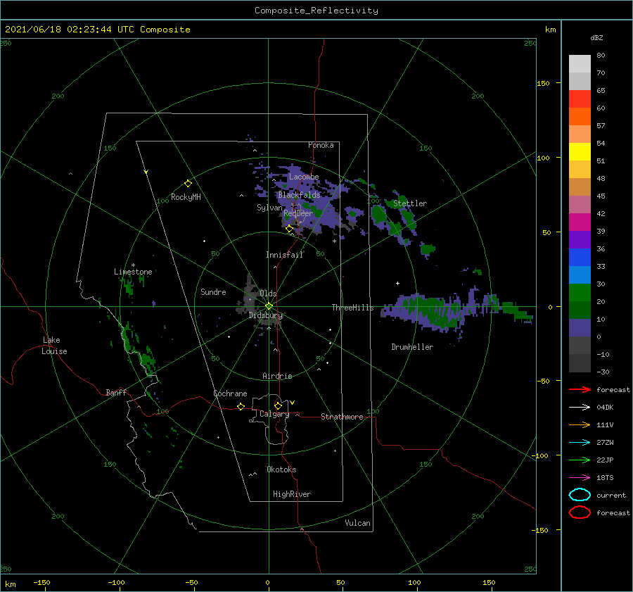Screen dimensions: 633x592
Task: Click yellow radar-center diamond near Olds
Action: point(269,306)
